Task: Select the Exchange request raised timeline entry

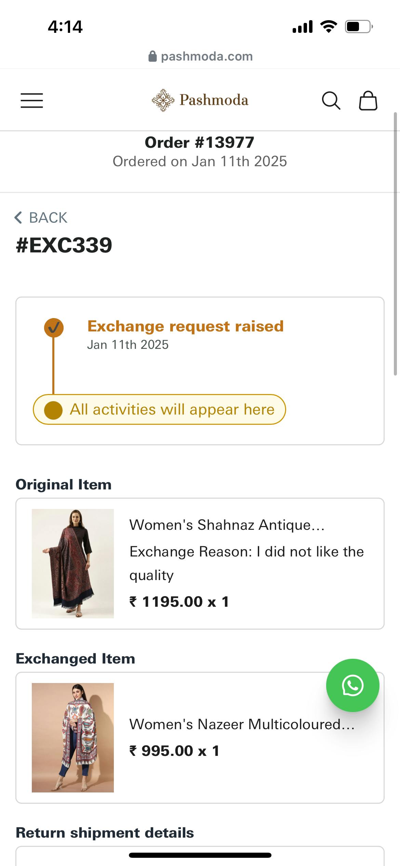Action: coord(185,326)
